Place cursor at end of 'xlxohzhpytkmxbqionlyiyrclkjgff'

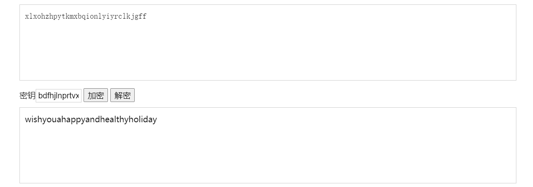(x=146, y=17)
